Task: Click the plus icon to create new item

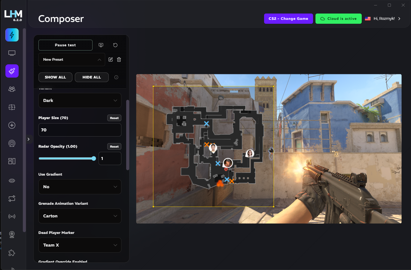Action: pyautogui.click(x=12, y=125)
